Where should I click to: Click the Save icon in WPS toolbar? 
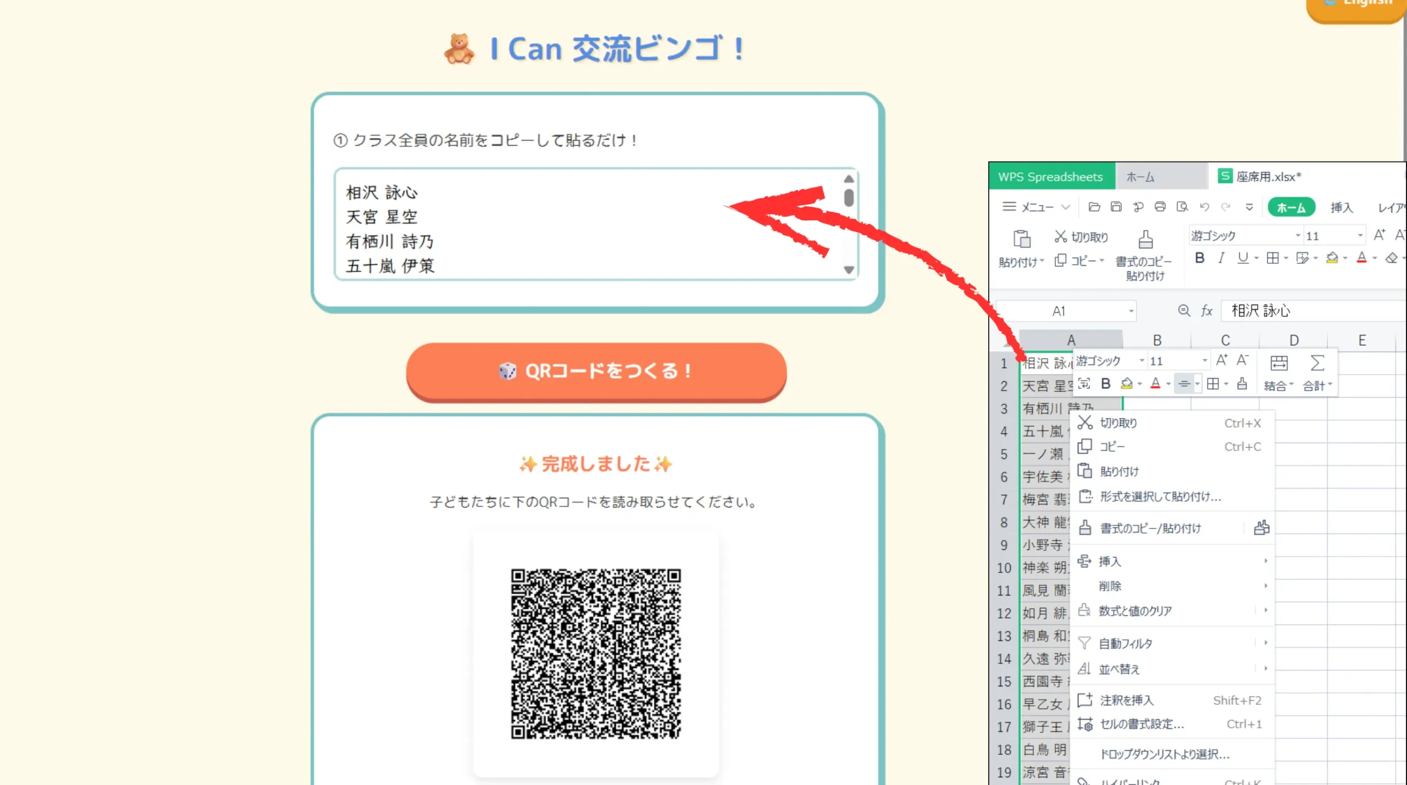[1116, 207]
